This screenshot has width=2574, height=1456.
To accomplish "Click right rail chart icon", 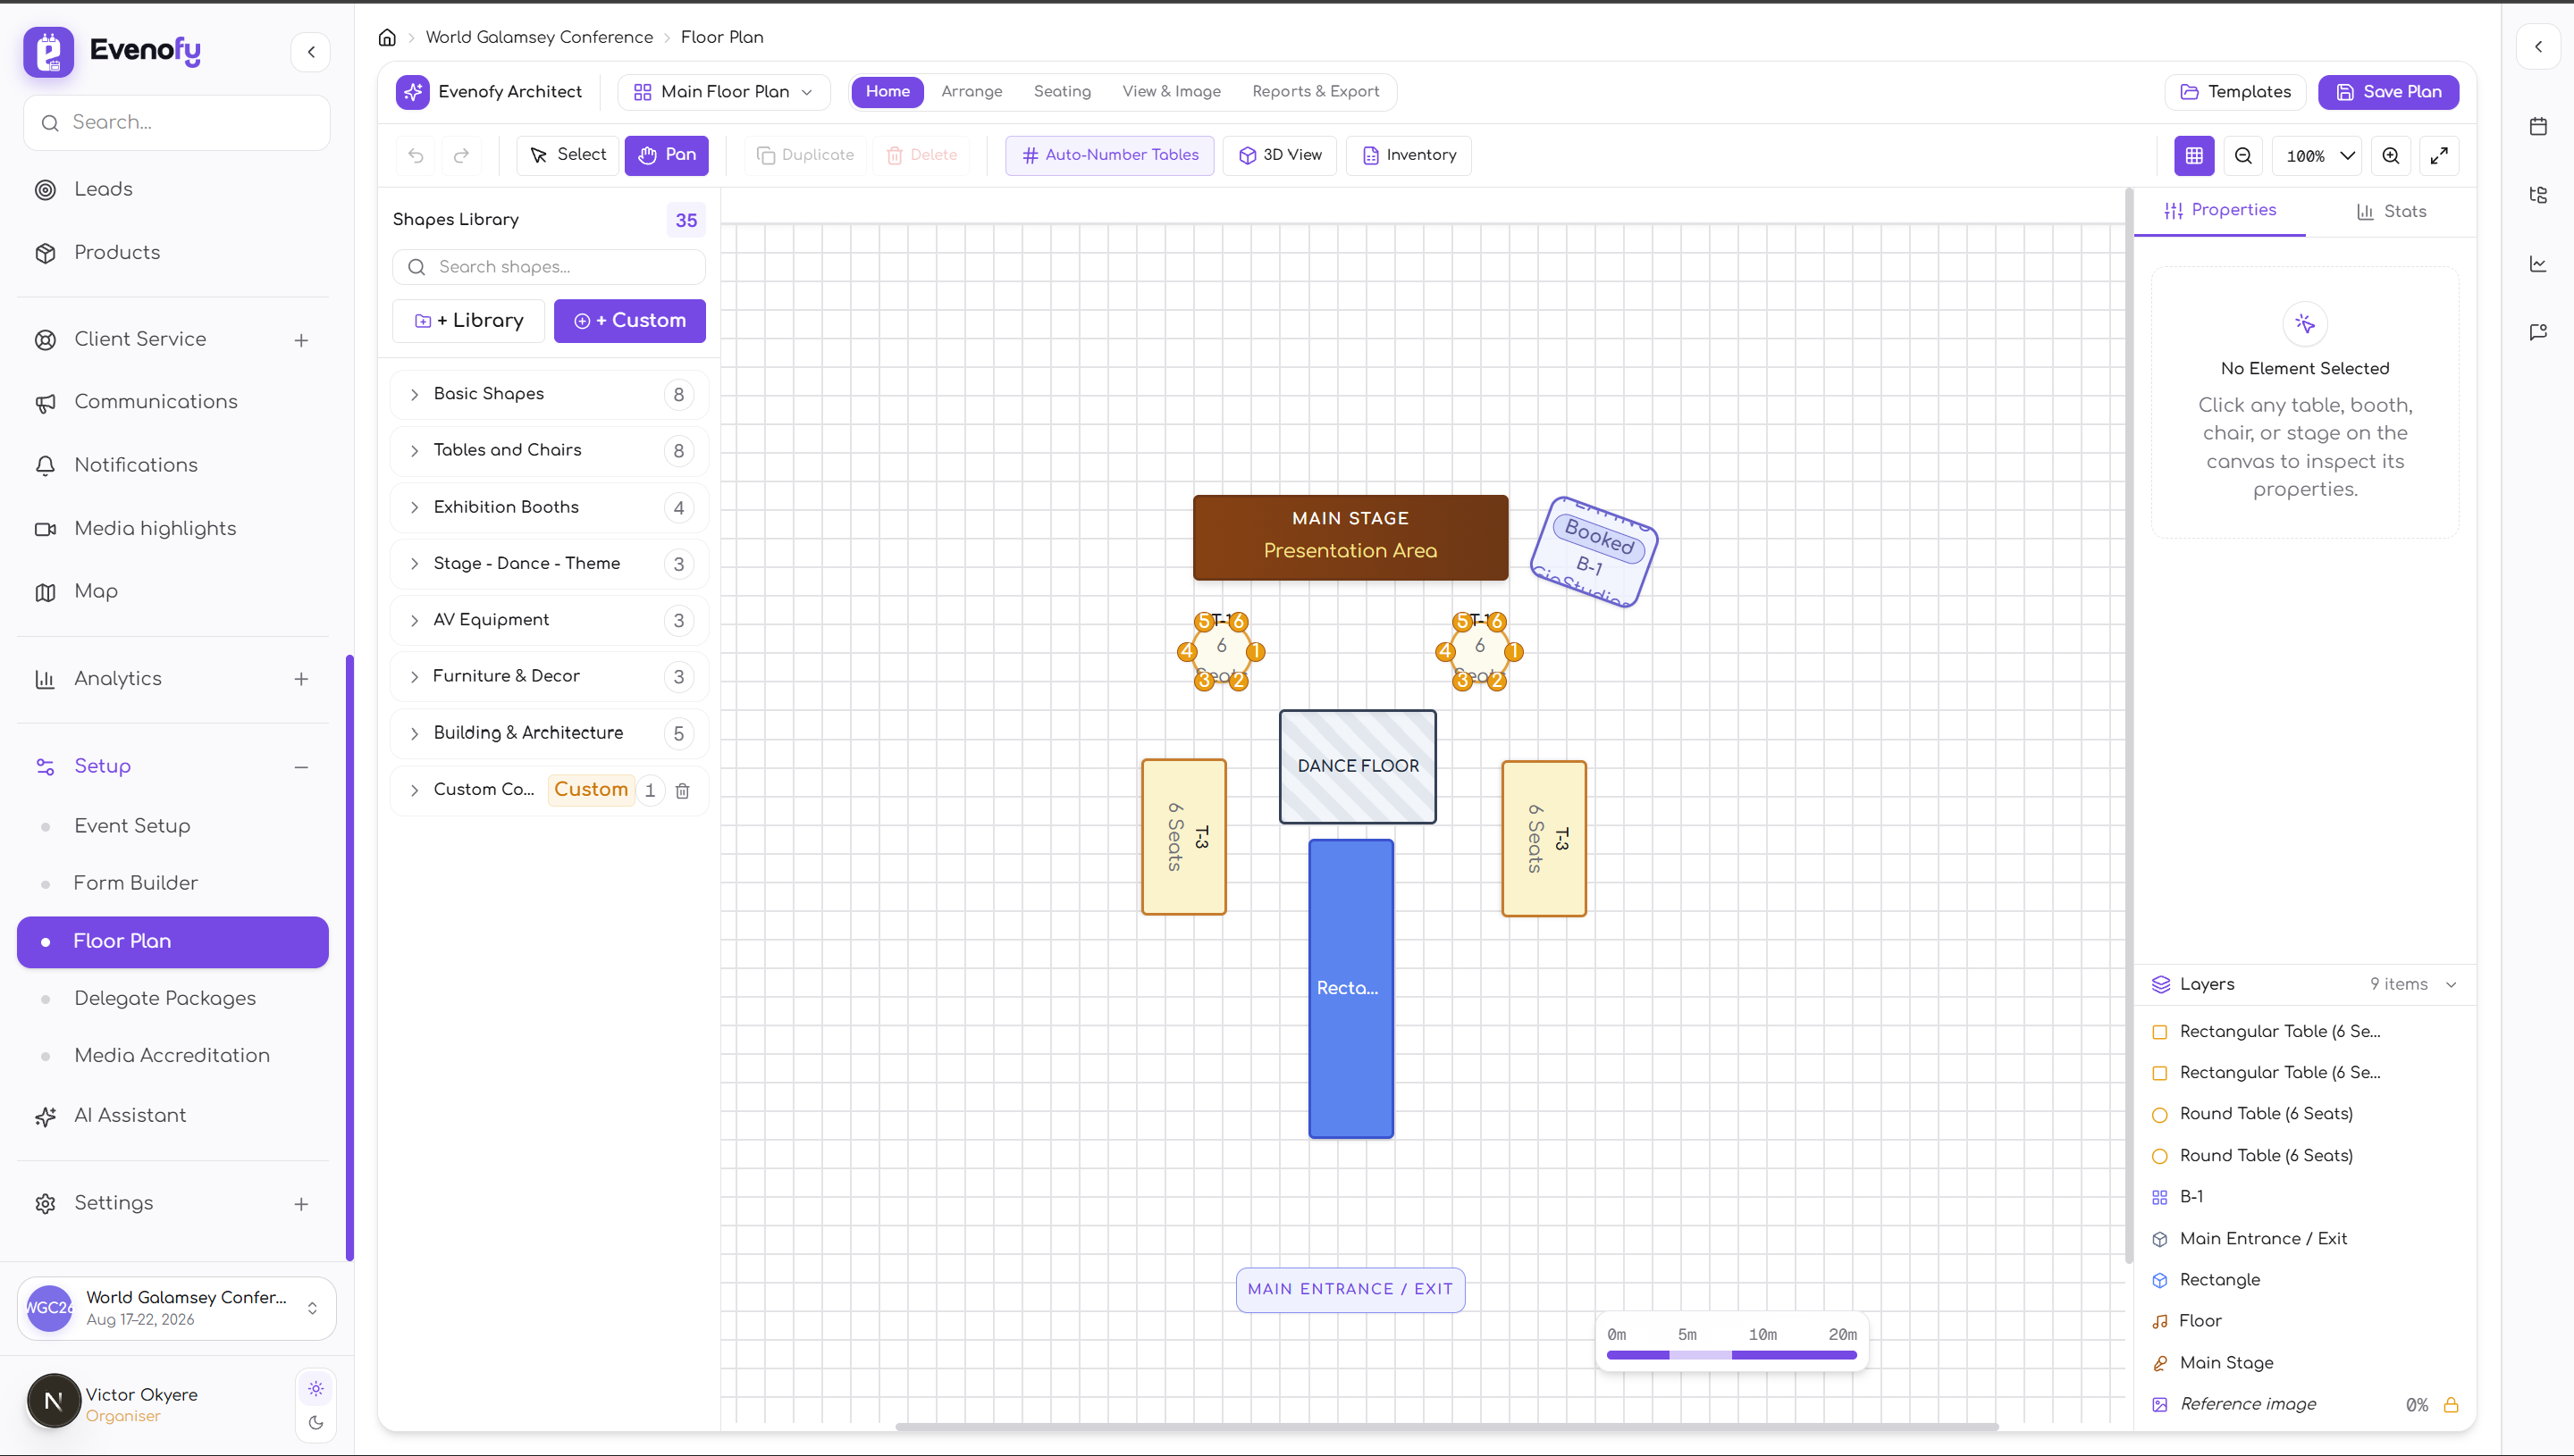I will [x=2538, y=264].
